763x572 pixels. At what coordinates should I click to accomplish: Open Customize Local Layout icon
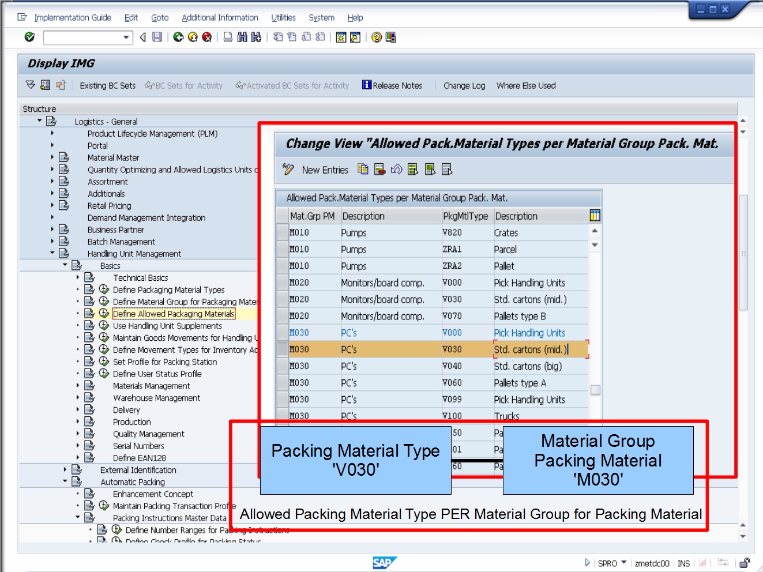[x=391, y=37]
